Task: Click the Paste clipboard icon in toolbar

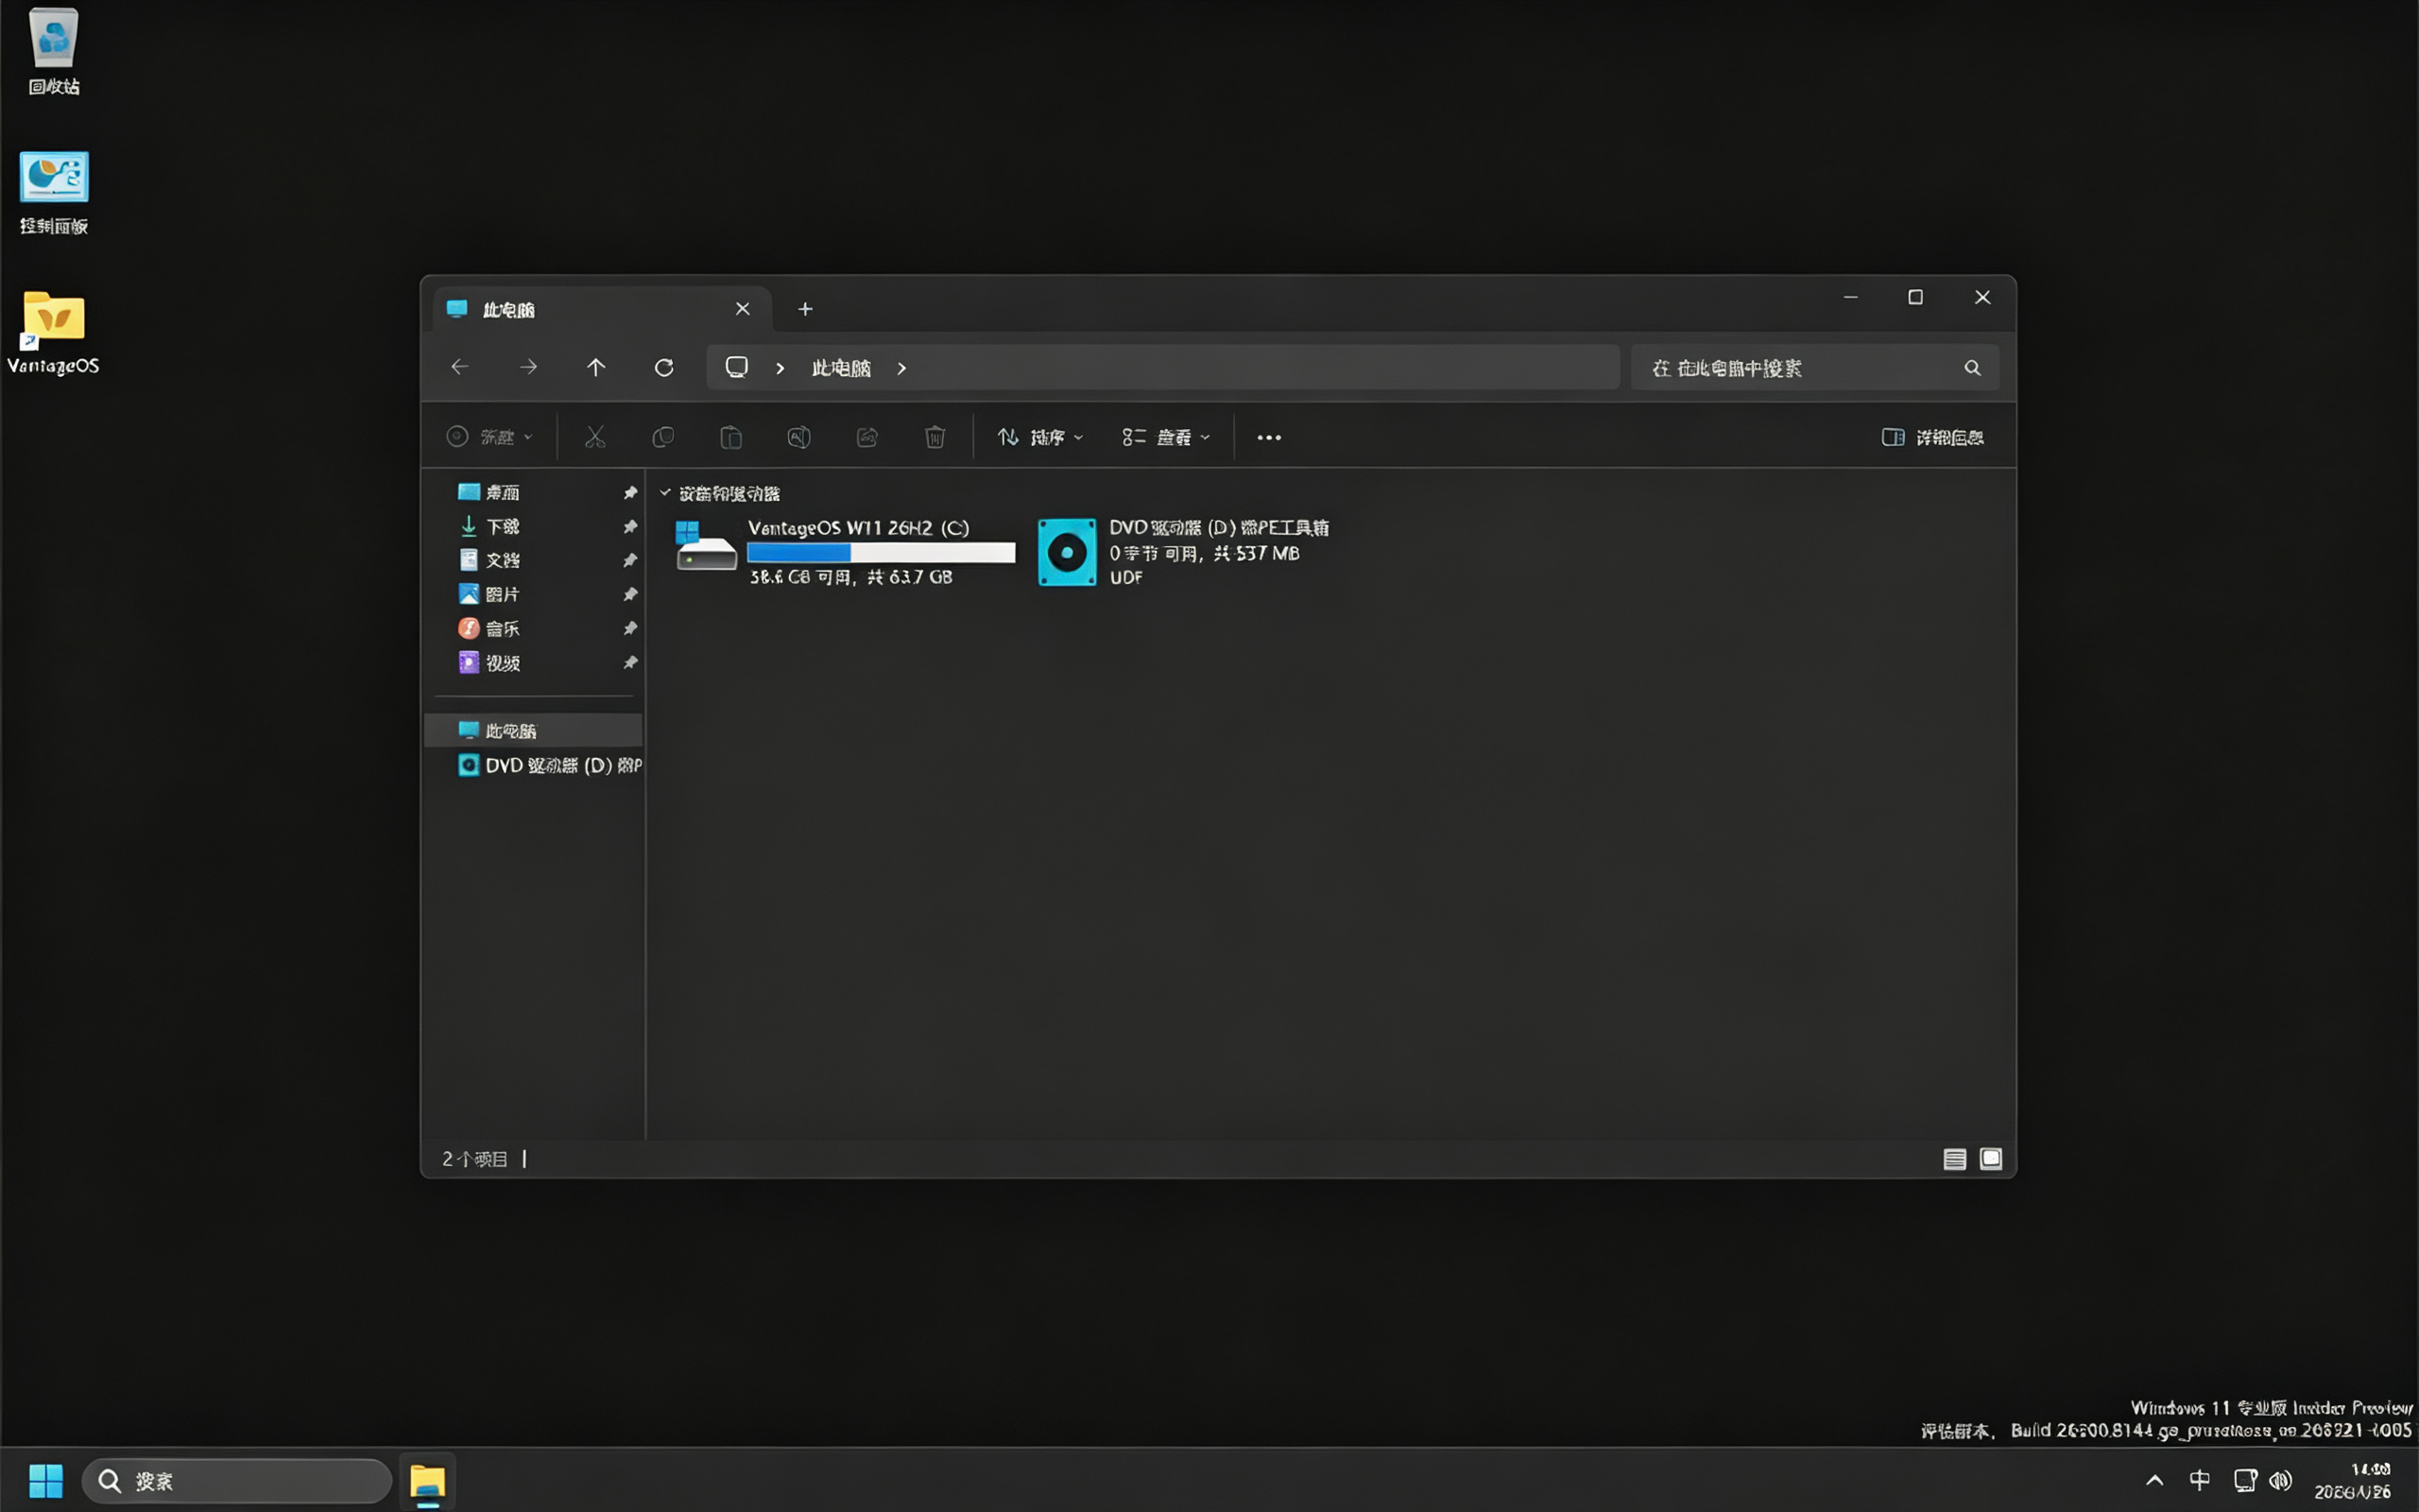Action: pos(730,437)
